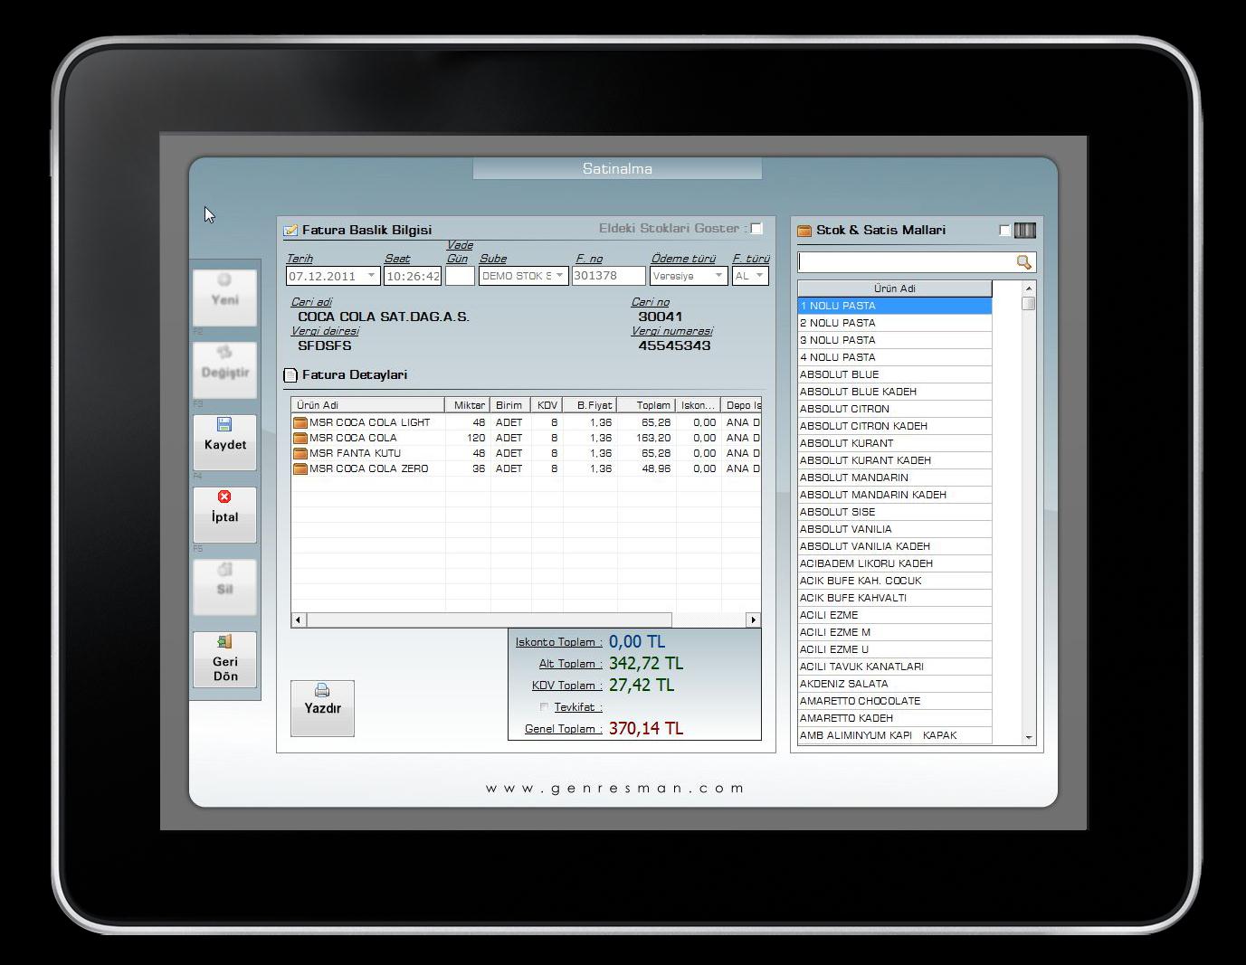Click the product icon of MSR FANTA KUTU row

click(x=300, y=453)
